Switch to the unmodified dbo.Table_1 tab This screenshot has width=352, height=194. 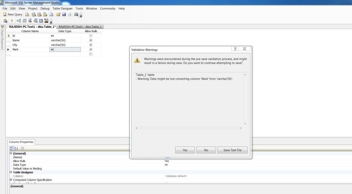pos(80,27)
